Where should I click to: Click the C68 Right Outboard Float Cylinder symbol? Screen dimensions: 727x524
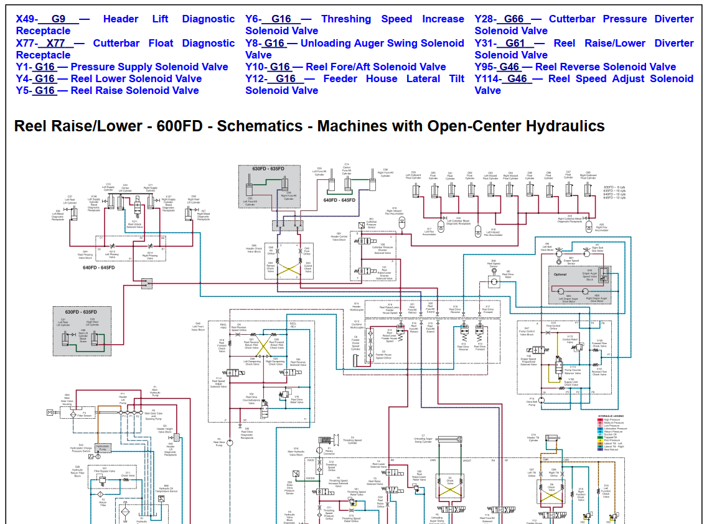pos(588,189)
